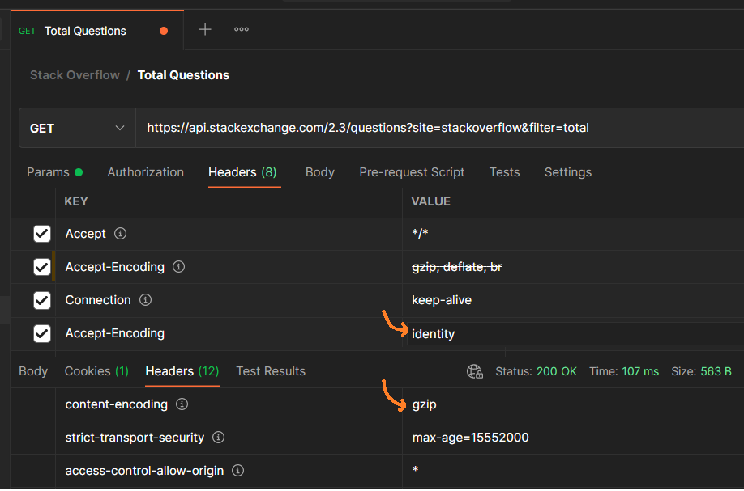
Task: Click the info icon next to the Connection header
Action: [x=145, y=300]
